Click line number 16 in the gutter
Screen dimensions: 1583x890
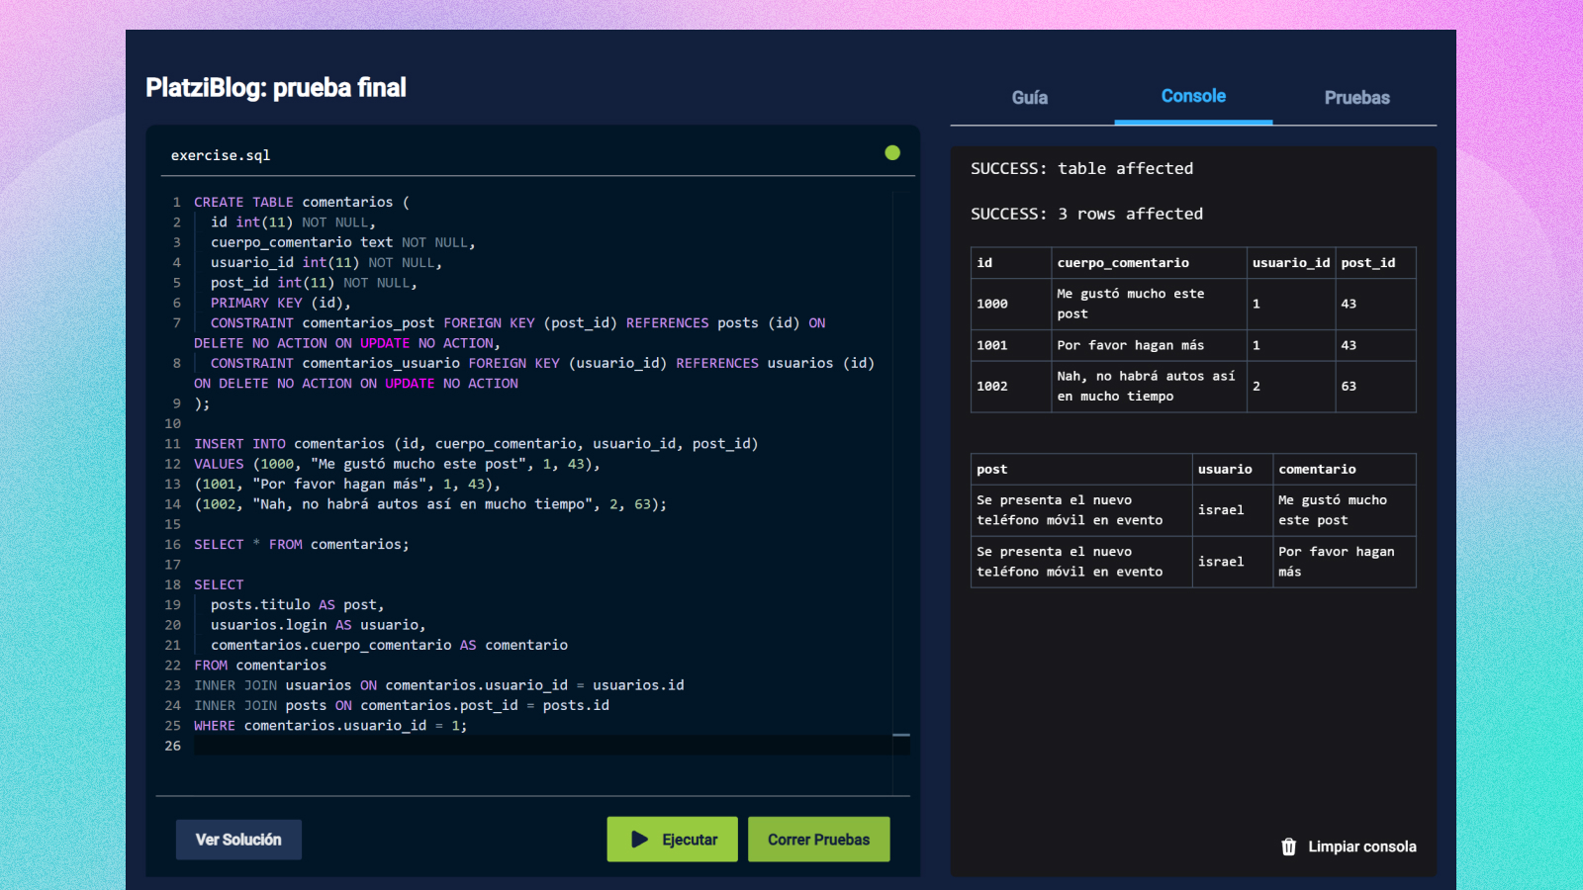(x=173, y=545)
